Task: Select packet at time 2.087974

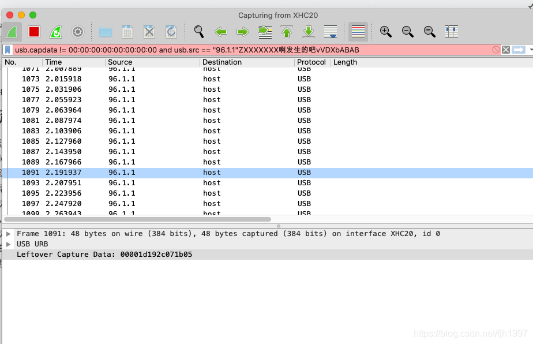Action: coord(267,121)
